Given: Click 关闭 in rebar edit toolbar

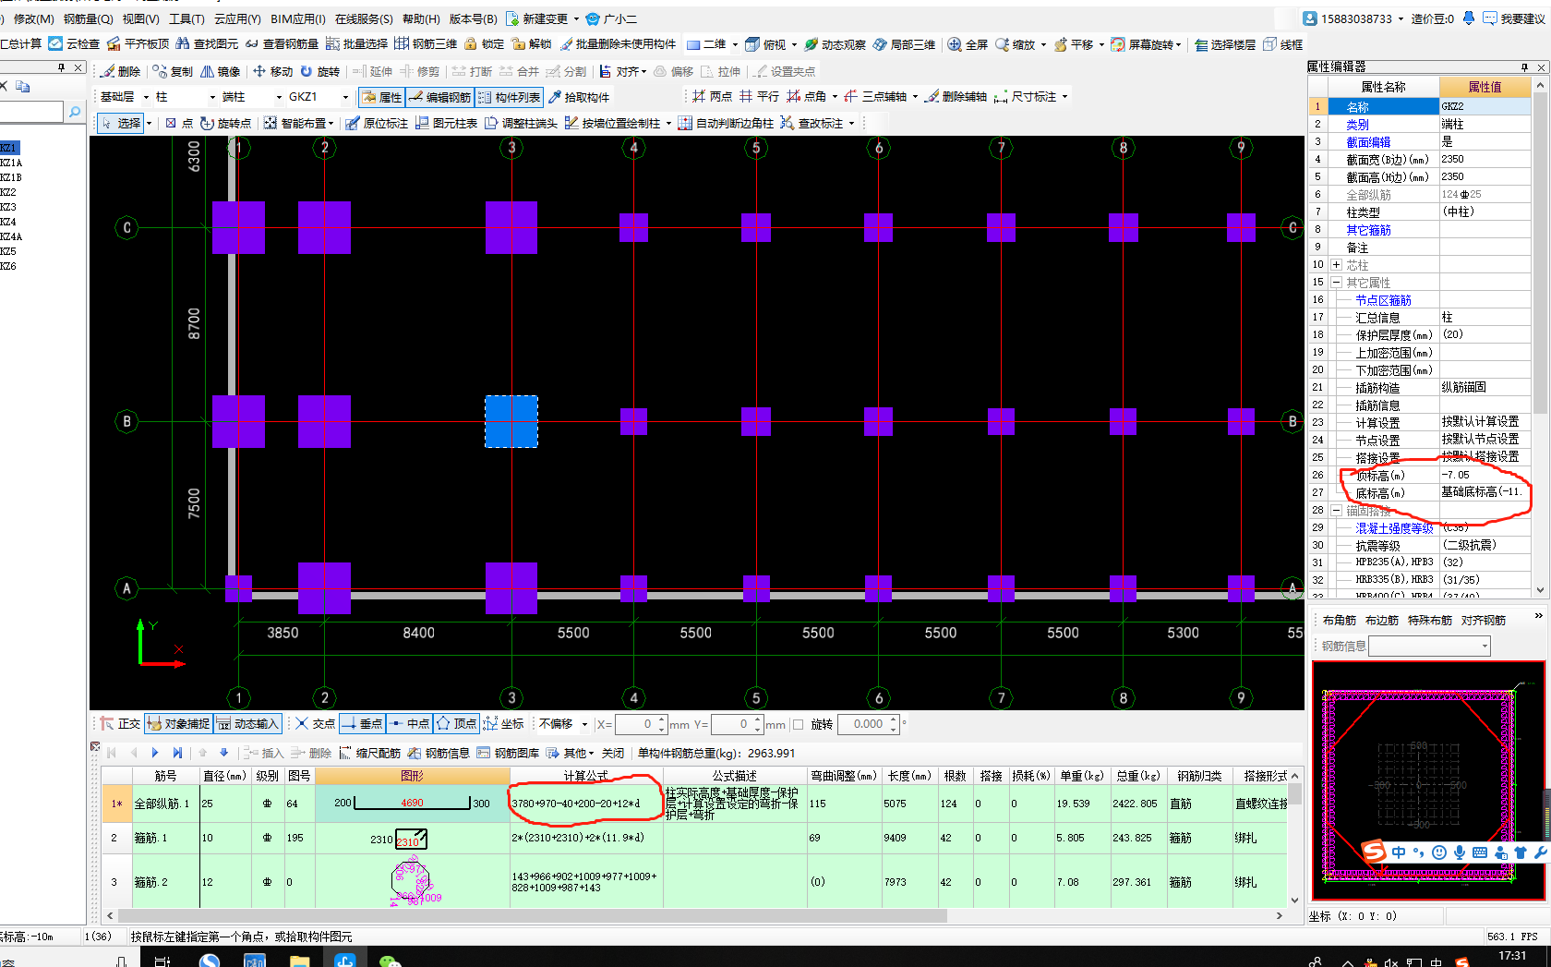Looking at the screenshot, I should click(x=613, y=753).
